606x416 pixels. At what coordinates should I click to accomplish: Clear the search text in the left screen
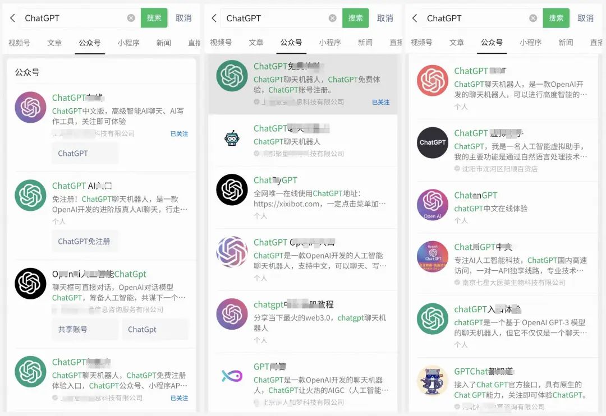pyautogui.click(x=131, y=18)
